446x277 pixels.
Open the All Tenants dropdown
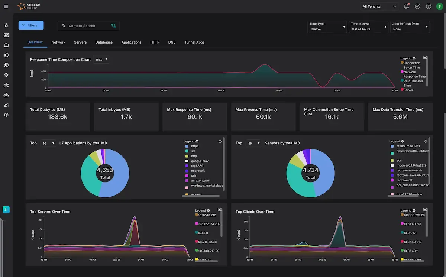click(x=379, y=6)
